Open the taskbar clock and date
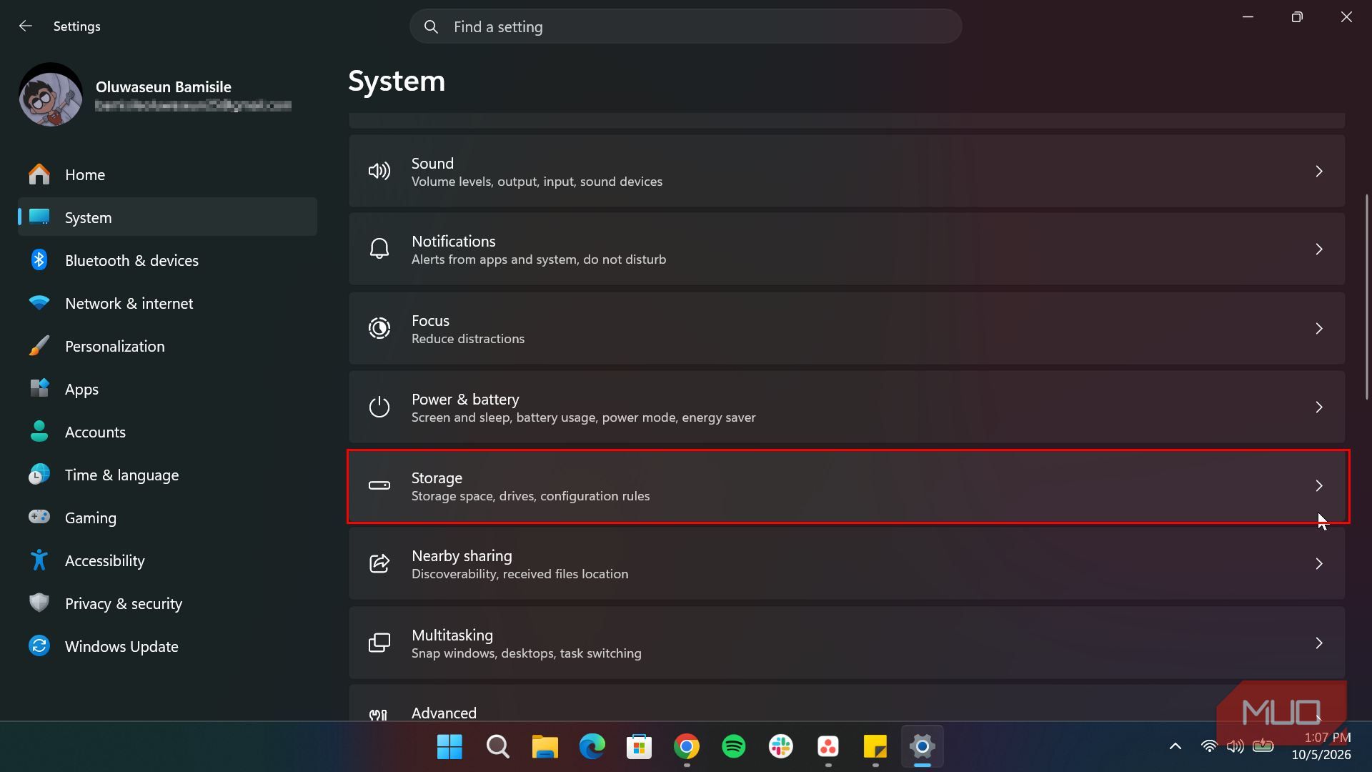Image resolution: width=1372 pixels, height=772 pixels. [x=1321, y=746]
